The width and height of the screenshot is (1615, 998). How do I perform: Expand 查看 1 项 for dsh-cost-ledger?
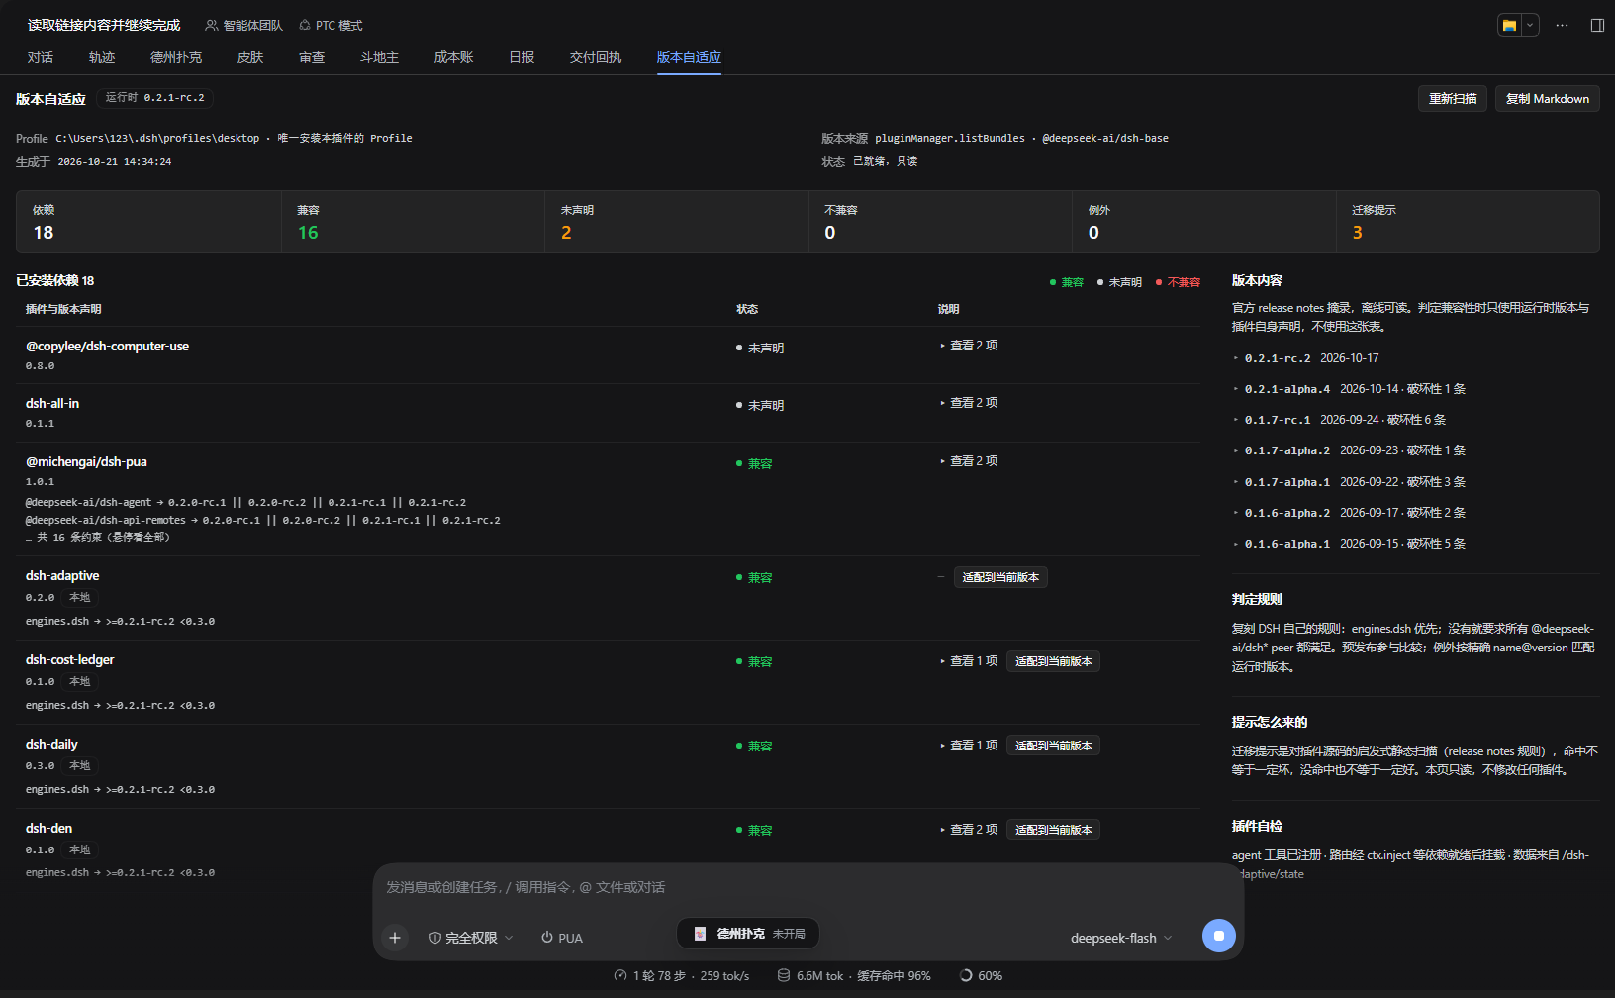[x=968, y=661]
